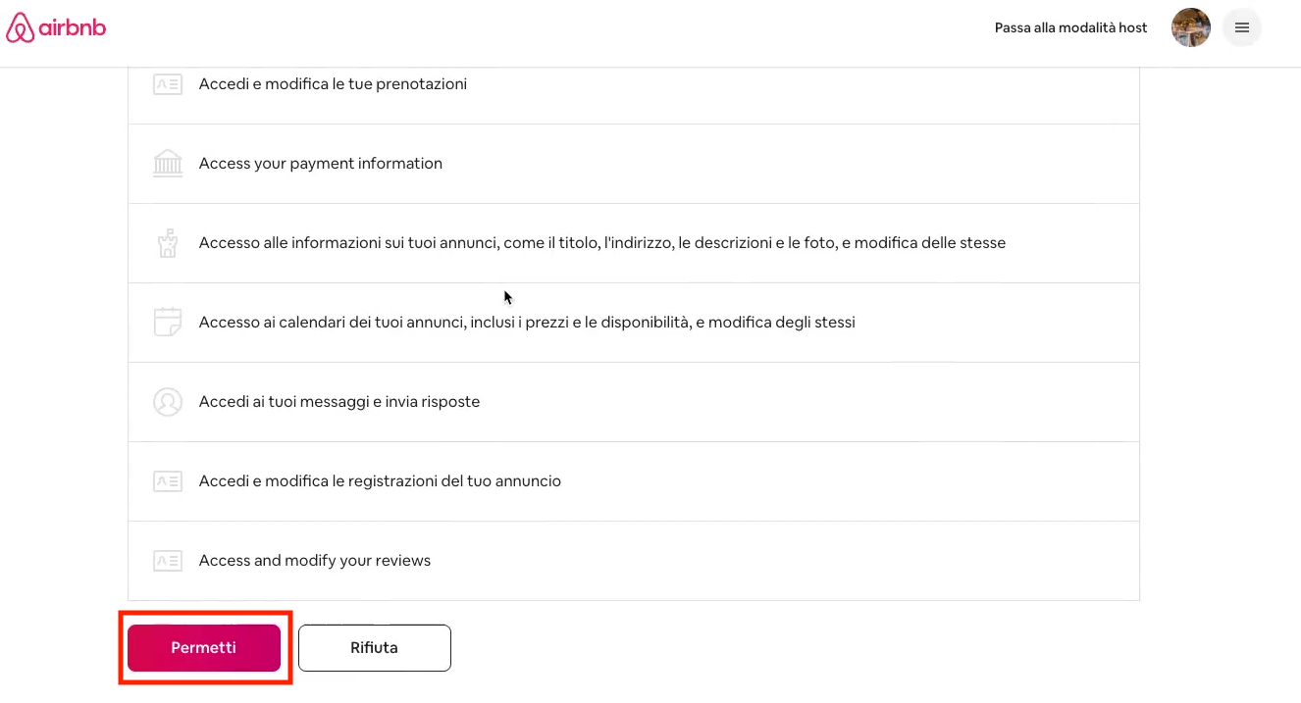Open the hamburger menu button

pos(1241,27)
